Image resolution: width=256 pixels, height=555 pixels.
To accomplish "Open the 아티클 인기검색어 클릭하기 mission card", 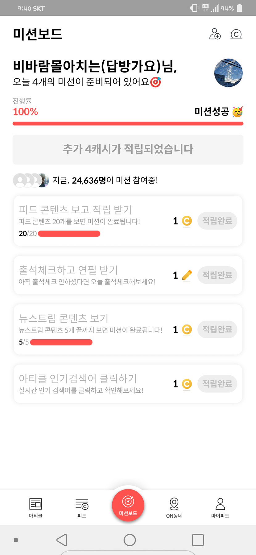I will click(93, 384).
